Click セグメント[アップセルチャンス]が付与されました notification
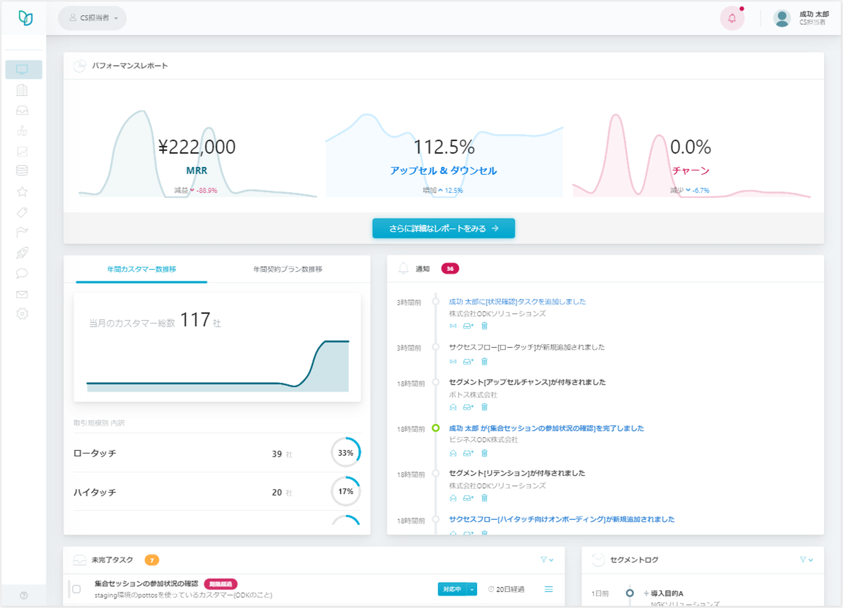The height and width of the screenshot is (608, 843). click(527, 382)
